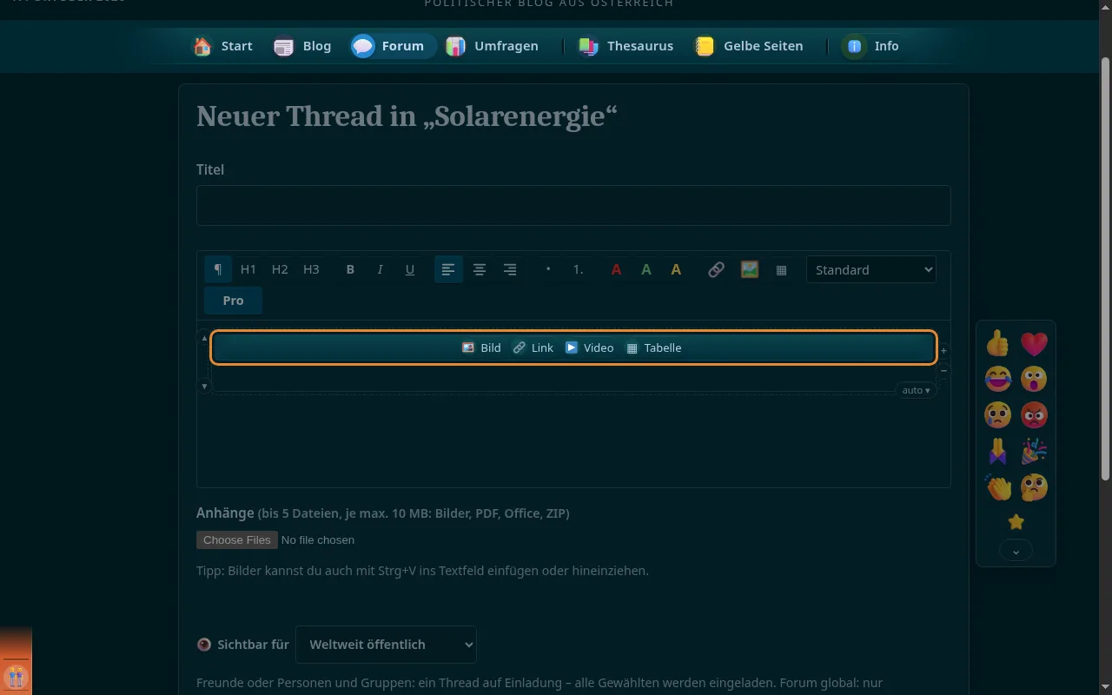Apply H1 heading format
The height and width of the screenshot is (695, 1112).
tap(248, 269)
